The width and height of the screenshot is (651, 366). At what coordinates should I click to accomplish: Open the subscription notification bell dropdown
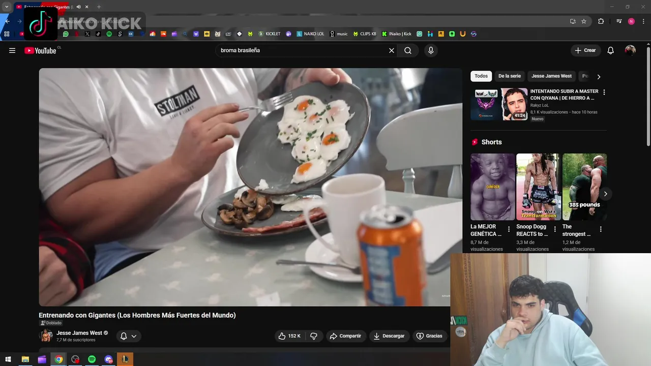click(128, 336)
